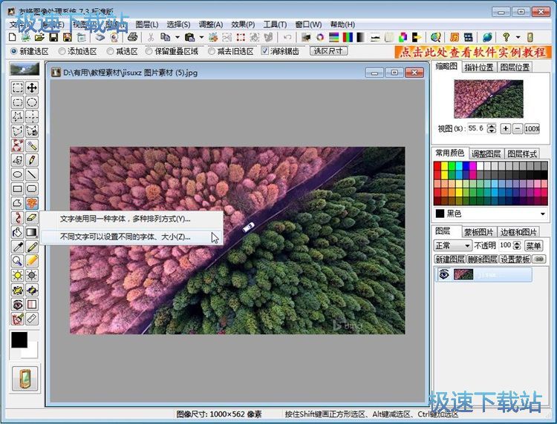This screenshot has height=424, width=557.
Task: Select the paint bucket fill tool
Action: pos(17,232)
